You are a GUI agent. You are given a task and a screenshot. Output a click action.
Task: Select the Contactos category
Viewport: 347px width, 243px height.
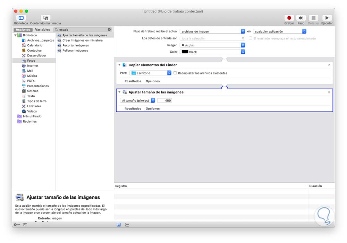[32, 51]
